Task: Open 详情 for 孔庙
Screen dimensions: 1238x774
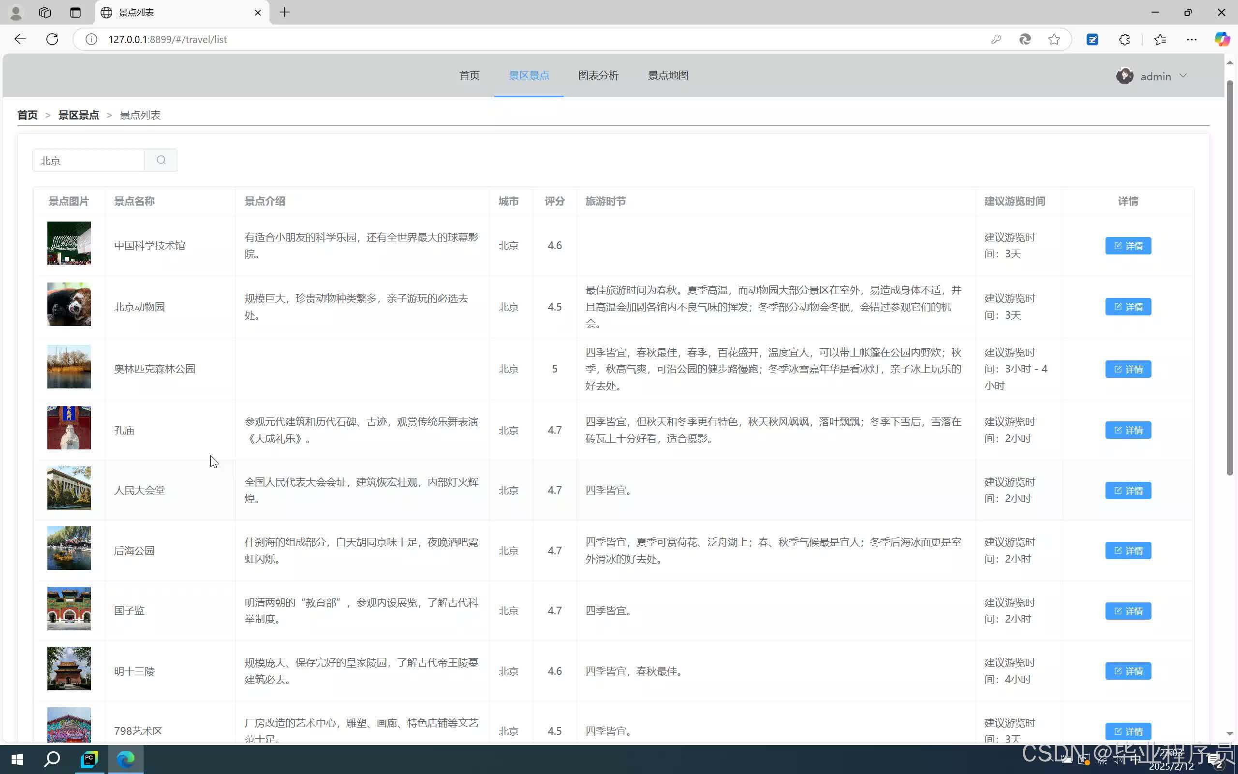Action: click(1128, 430)
